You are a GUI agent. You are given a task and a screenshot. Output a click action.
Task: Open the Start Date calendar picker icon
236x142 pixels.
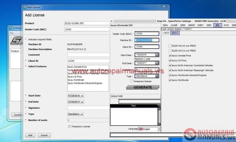[157, 55]
